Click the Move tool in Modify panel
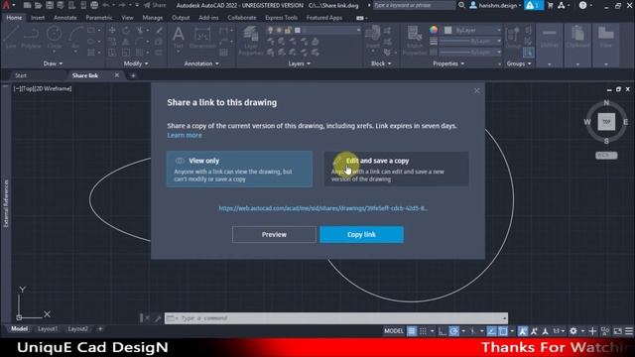Image resolution: width=635 pixels, height=357 pixels. tap(112, 31)
